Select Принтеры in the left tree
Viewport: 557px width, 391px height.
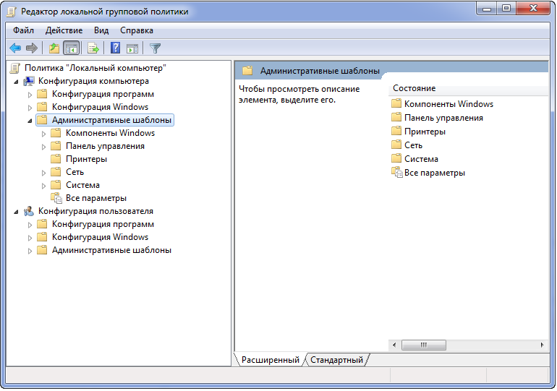pos(86,159)
